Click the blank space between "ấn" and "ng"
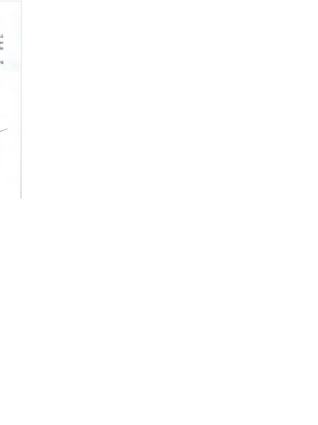 point(2,55)
